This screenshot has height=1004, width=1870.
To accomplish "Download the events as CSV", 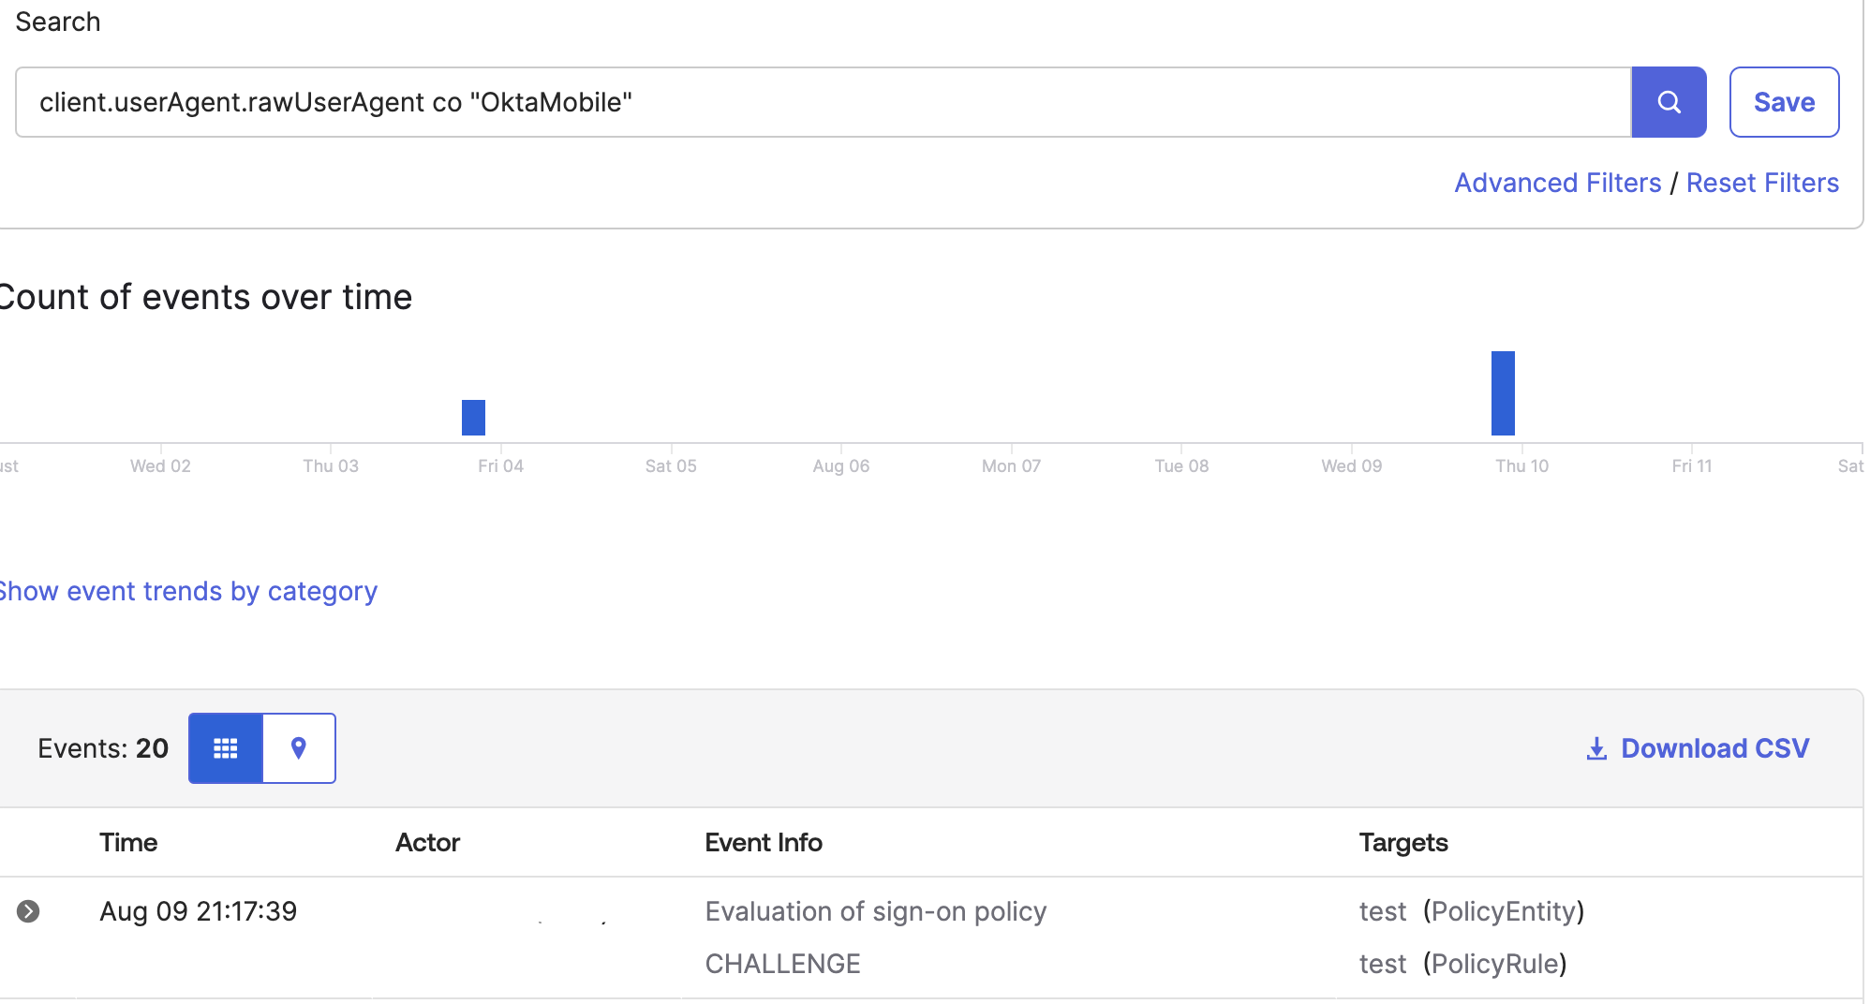I will click(1714, 748).
